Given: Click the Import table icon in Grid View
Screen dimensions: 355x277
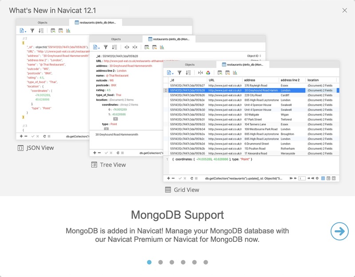Looking at the screenshot, I should pos(220,73).
